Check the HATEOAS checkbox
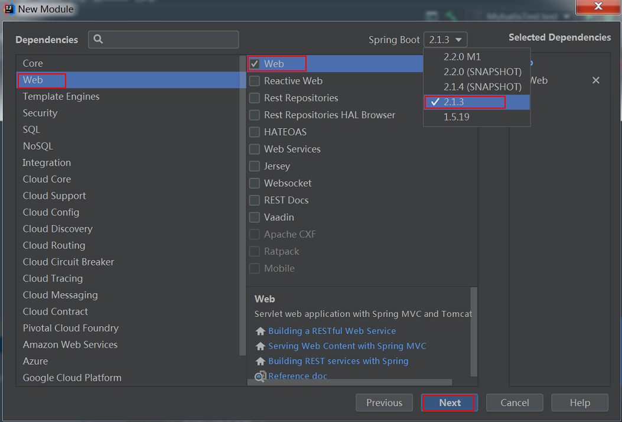Viewport: 622px width, 422px height. [255, 132]
